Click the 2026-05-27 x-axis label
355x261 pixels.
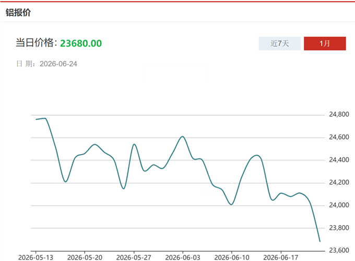click(134, 257)
